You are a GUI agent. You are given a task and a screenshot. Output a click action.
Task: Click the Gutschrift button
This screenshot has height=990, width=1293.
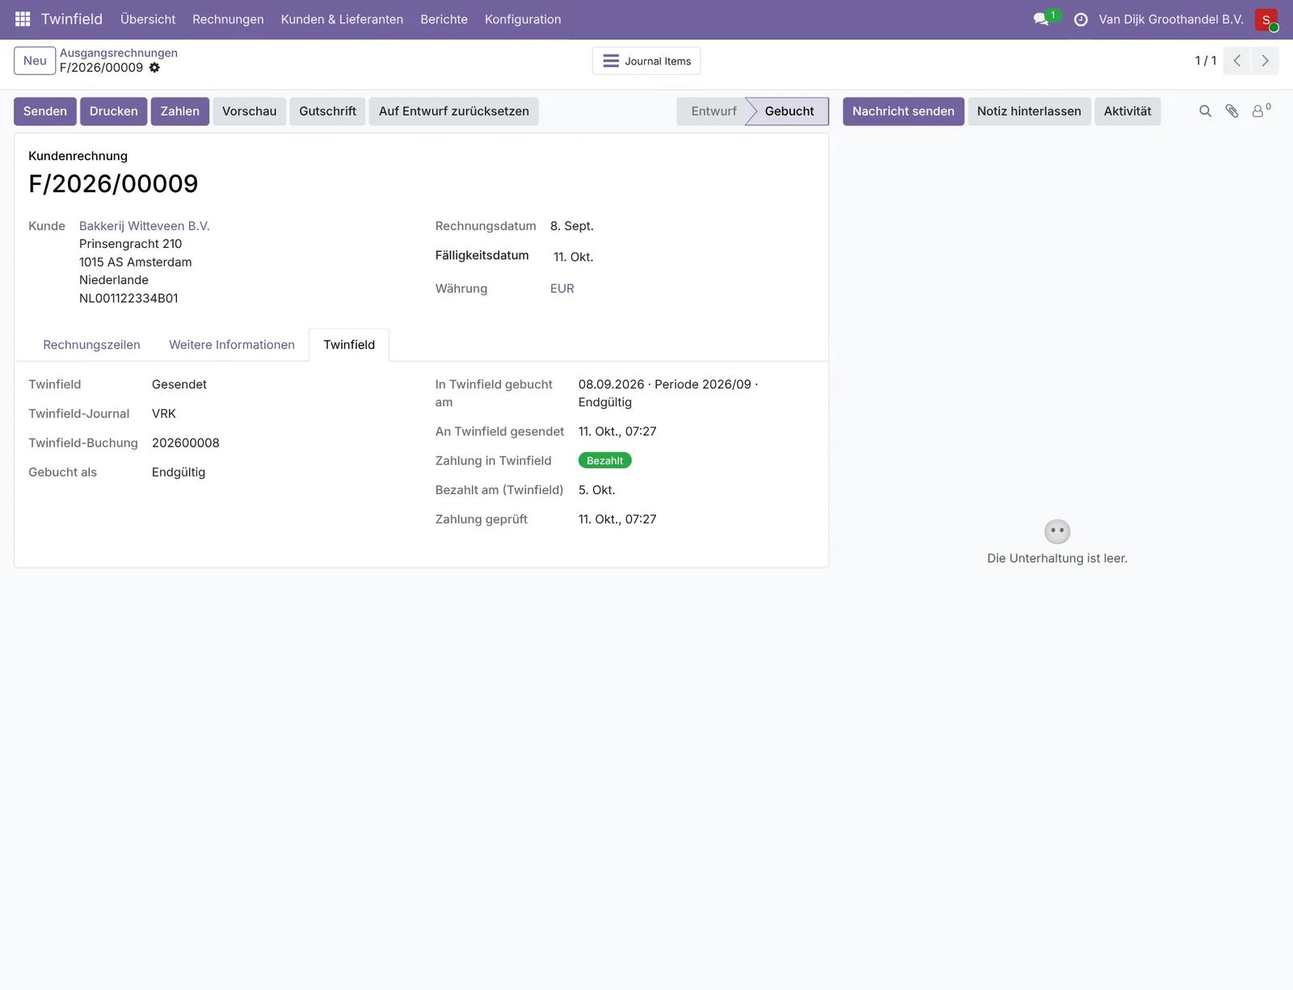click(x=328, y=111)
